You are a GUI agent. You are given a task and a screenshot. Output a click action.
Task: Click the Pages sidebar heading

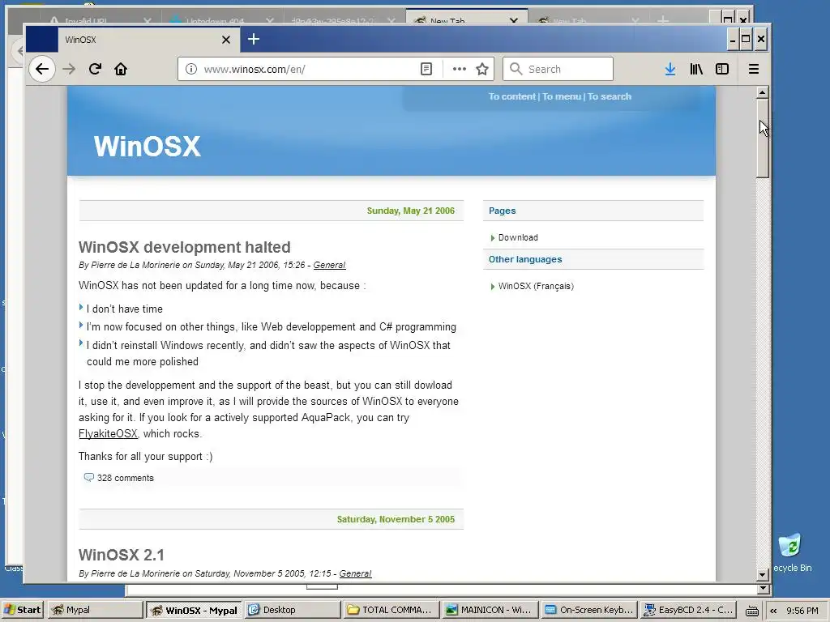[x=502, y=211]
